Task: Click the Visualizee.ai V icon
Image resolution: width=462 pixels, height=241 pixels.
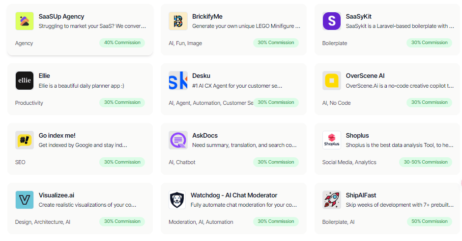Action: [x=25, y=200]
